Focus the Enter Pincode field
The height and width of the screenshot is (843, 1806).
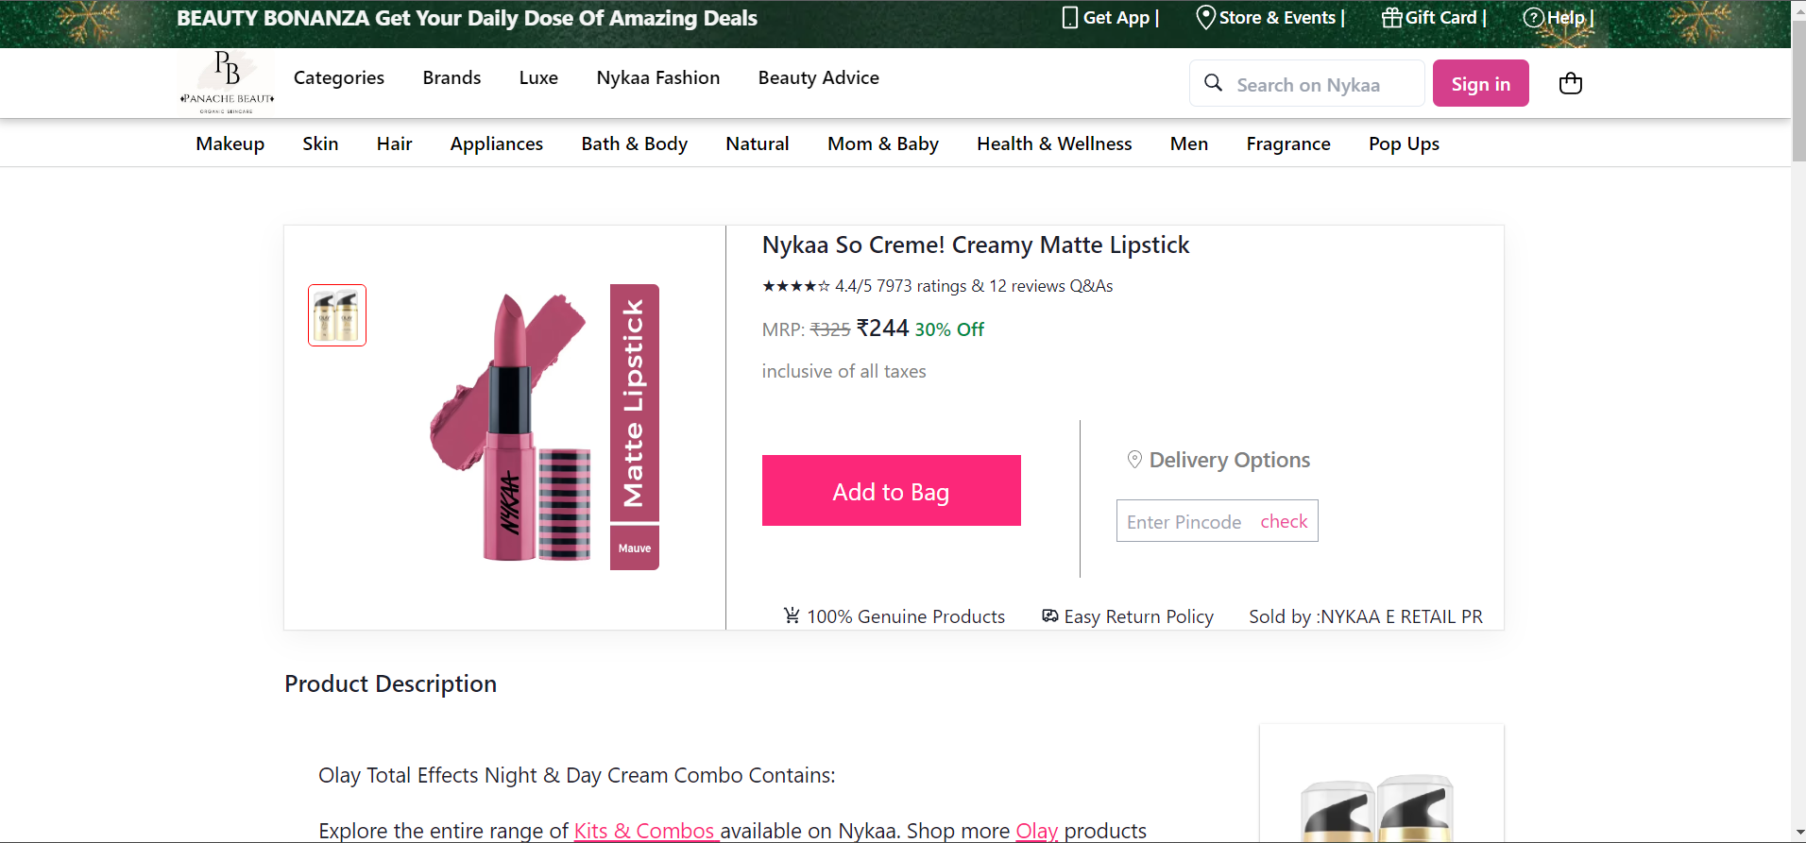[1184, 521]
